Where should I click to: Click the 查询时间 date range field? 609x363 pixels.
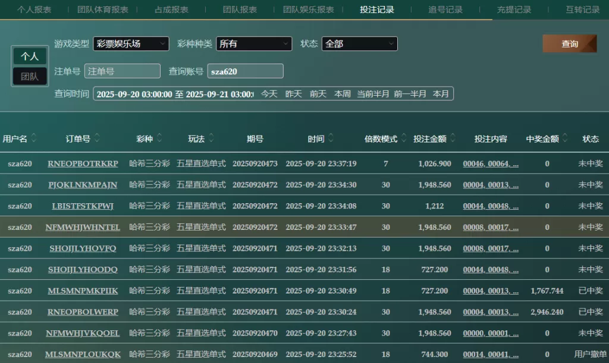click(x=174, y=94)
